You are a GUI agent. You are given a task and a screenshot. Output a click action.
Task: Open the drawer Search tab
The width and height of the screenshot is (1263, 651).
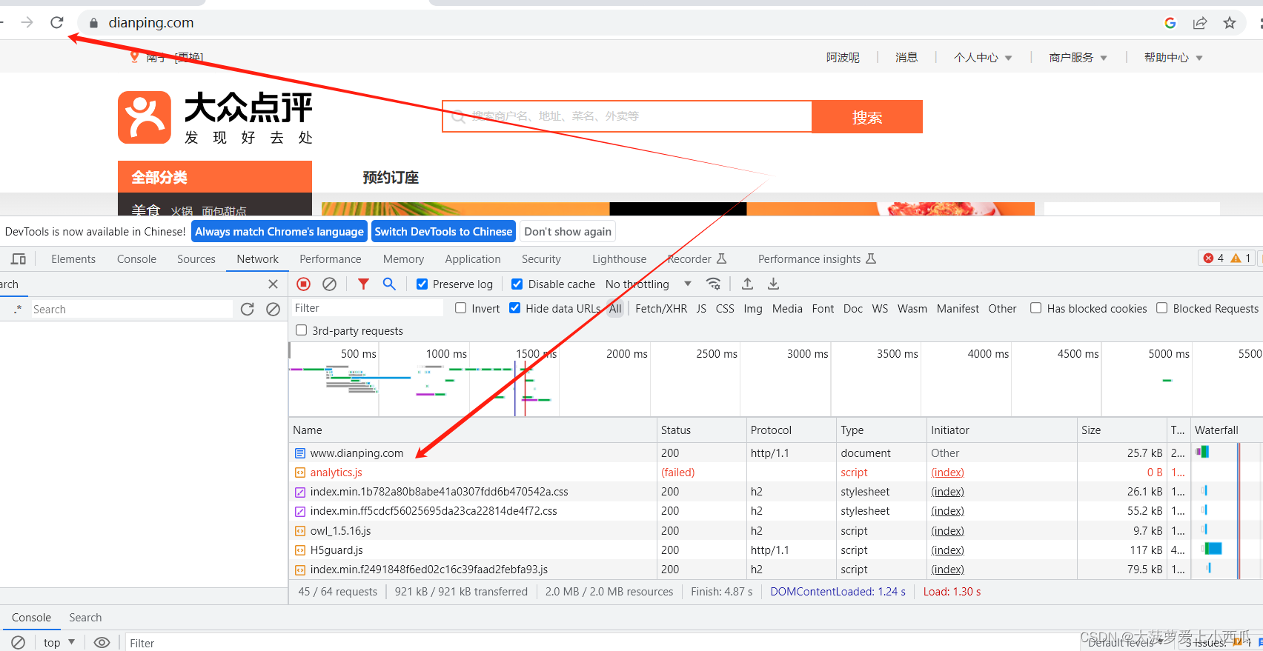(85, 617)
